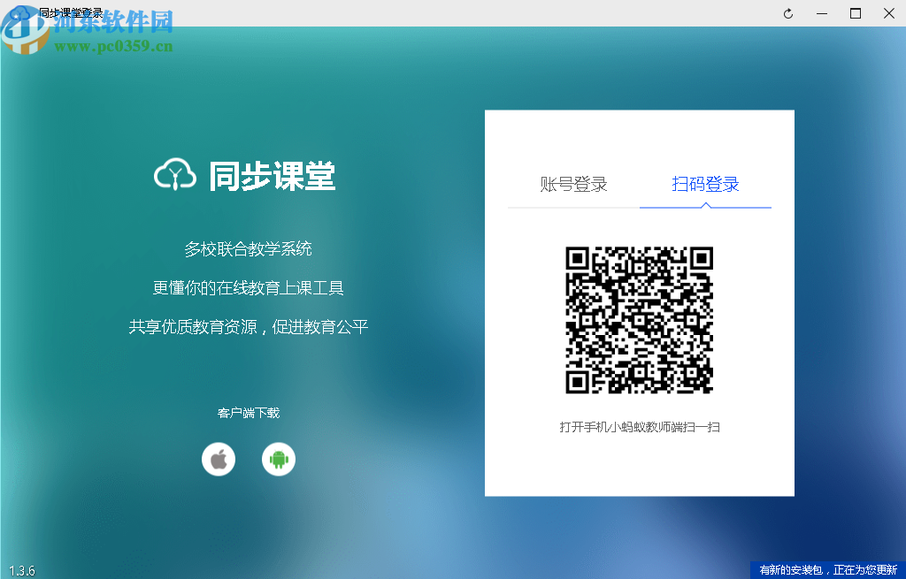Viewport: 906px width, 579px height.
Task: Click the tagline 多校联合教学系统
Action: [x=249, y=250]
